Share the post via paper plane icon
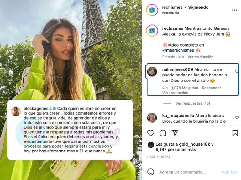This screenshot has width=241, height=180. pos(175,133)
